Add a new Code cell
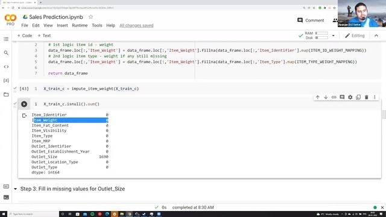Screen dimensions: 386x217 pyautogui.click(x=25, y=36)
